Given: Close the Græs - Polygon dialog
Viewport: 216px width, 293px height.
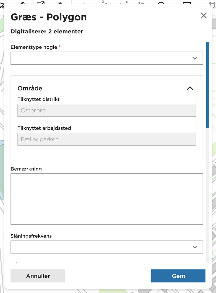Looking at the screenshot, I should [x=204, y=15].
